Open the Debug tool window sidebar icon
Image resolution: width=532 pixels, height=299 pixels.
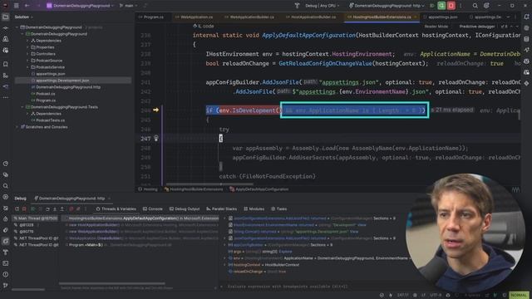(x=6, y=241)
